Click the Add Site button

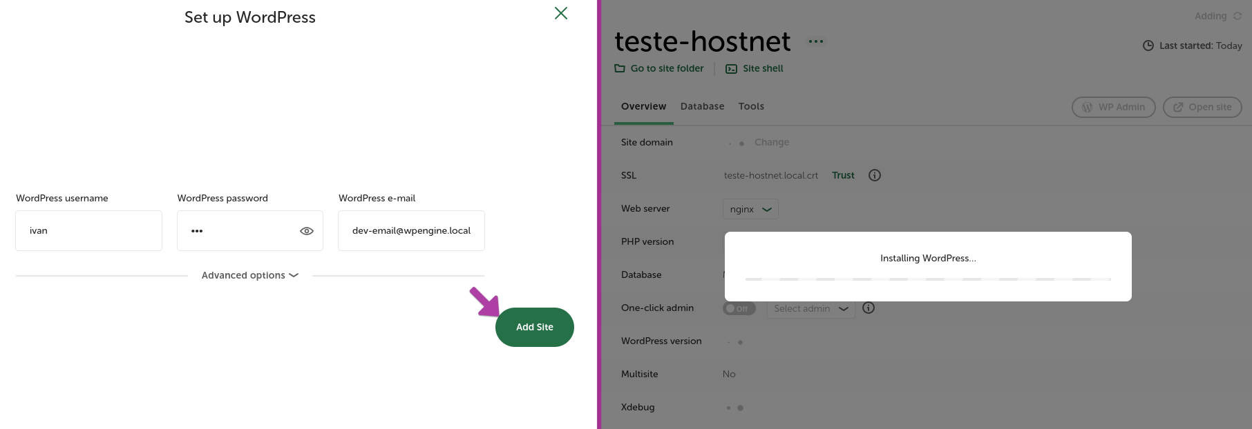click(535, 327)
